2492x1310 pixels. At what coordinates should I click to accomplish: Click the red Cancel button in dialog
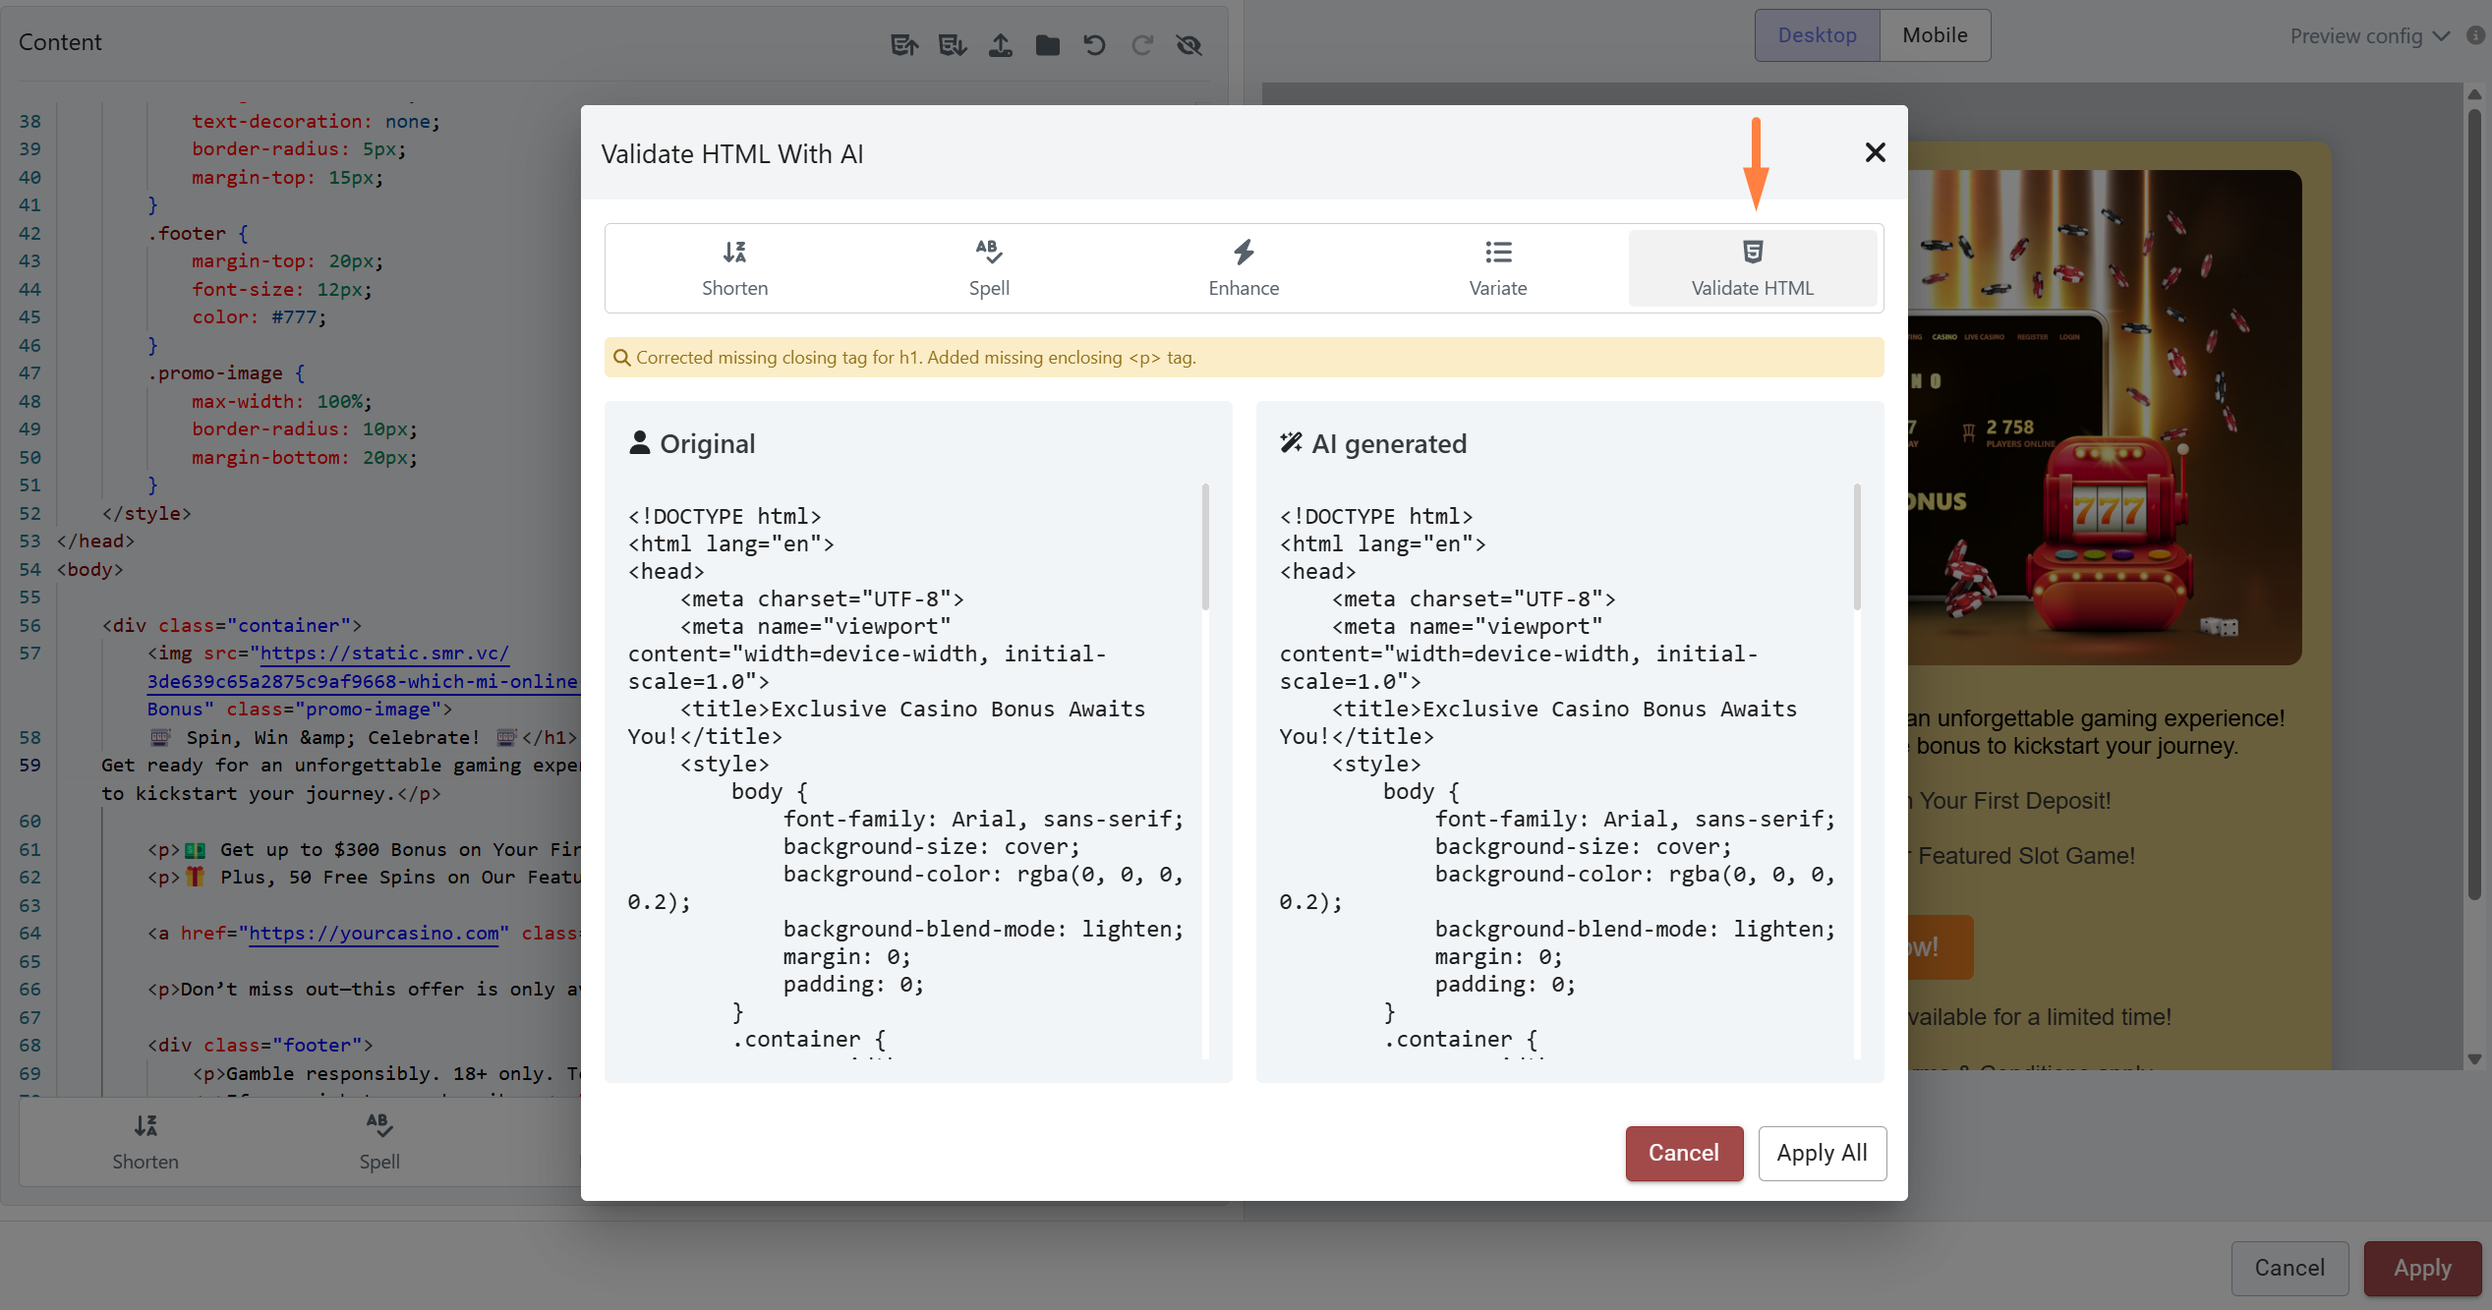[x=1684, y=1153]
